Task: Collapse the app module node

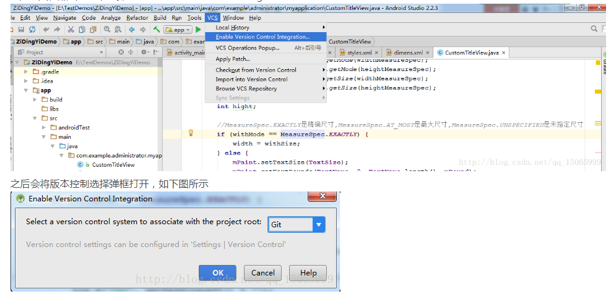Action: pyautogui.click(x=26, y=90)
